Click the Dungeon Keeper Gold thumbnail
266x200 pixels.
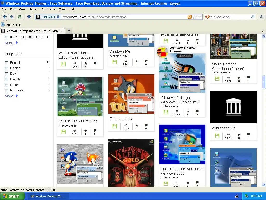[x=131, y=163]
